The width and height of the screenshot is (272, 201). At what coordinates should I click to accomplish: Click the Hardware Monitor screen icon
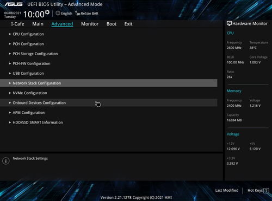[229, 23]
